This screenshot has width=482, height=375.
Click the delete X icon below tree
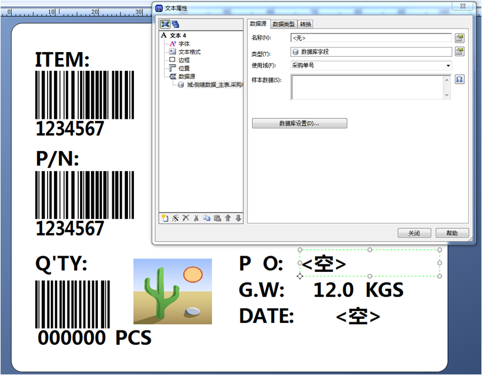pyautogui.click(x=186, y=218)
